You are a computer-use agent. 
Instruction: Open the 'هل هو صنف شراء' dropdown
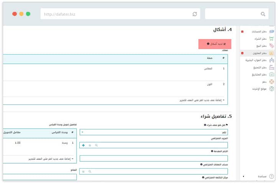153,132
